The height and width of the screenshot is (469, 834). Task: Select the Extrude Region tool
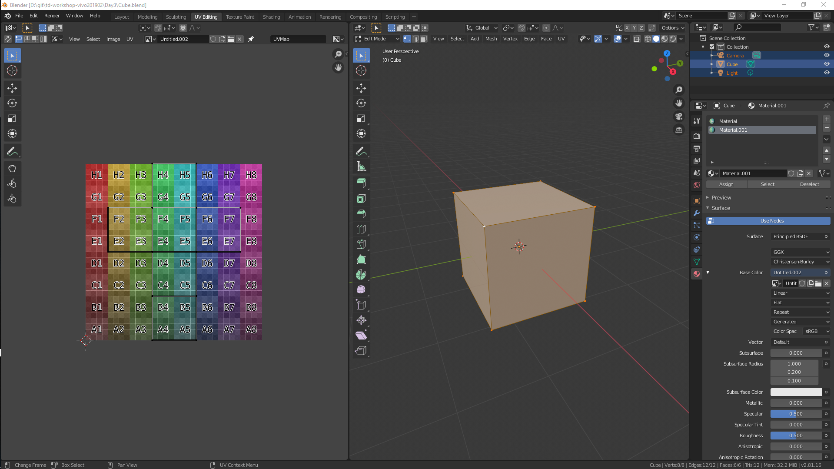pos(361,183)
